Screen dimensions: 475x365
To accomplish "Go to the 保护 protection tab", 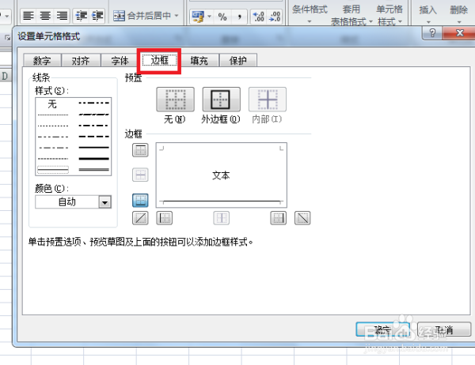I will [x=238, y=61].
